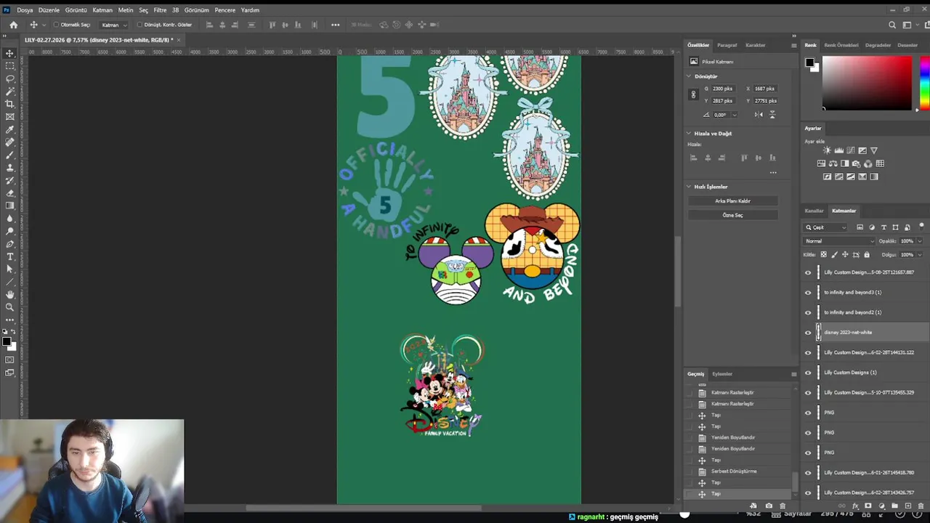Toggle Dönüşt. Kontr. Göster checkbox
This screenshot has height=523, width=930.
139,25
